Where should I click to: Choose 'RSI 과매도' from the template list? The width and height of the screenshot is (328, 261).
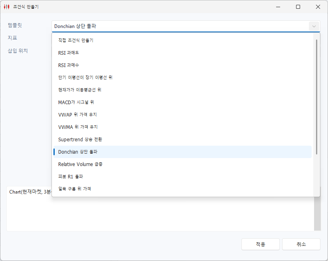[182, 53]
